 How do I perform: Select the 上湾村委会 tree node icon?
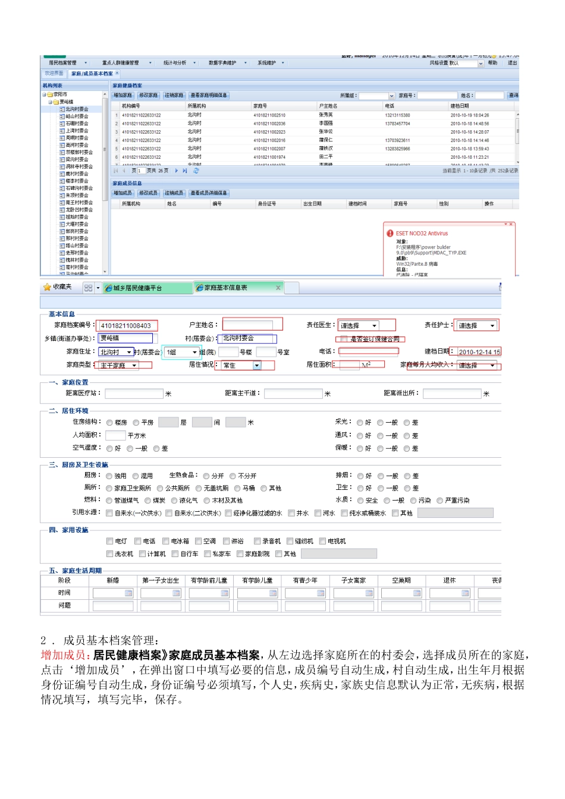[62, 131]
